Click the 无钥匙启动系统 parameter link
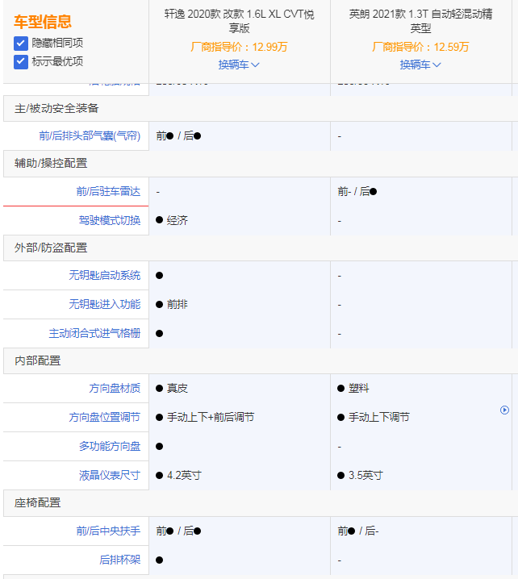The height and width of the screenshot is (579, 518). (x=104, y=275)
